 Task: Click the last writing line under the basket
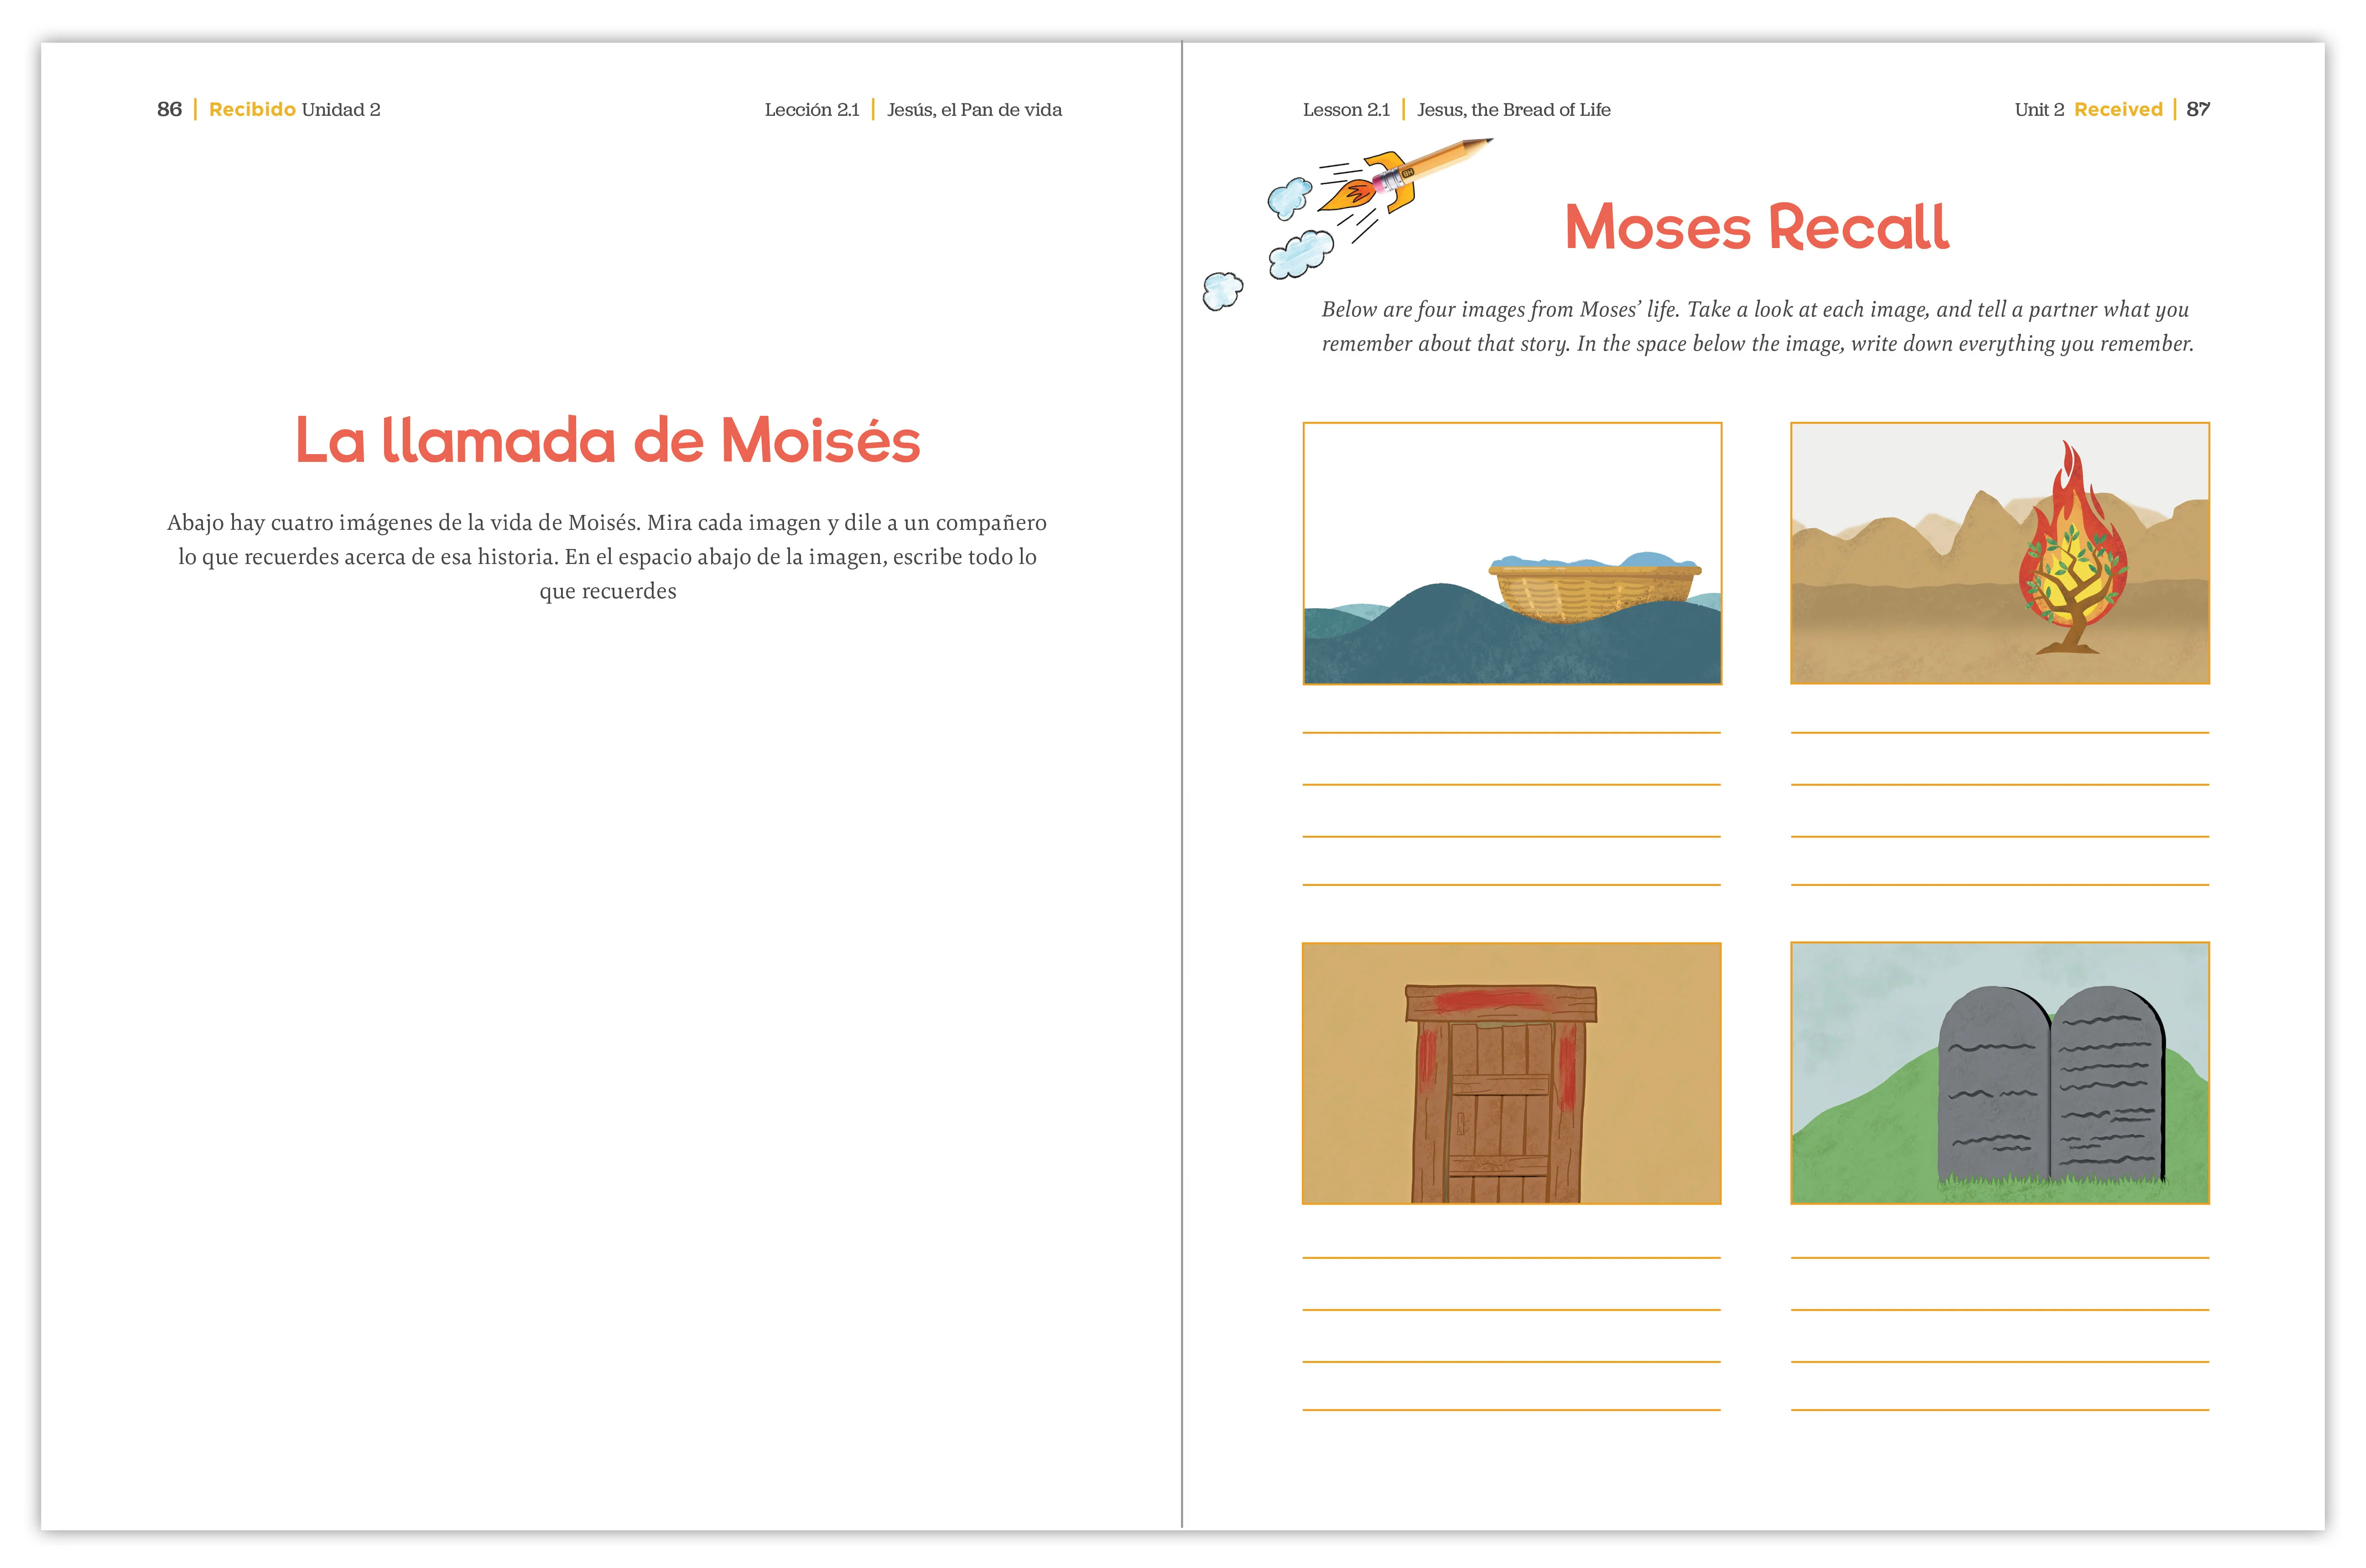[1512, 885]
